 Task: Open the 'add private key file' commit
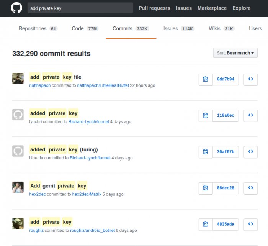(56, 77)
